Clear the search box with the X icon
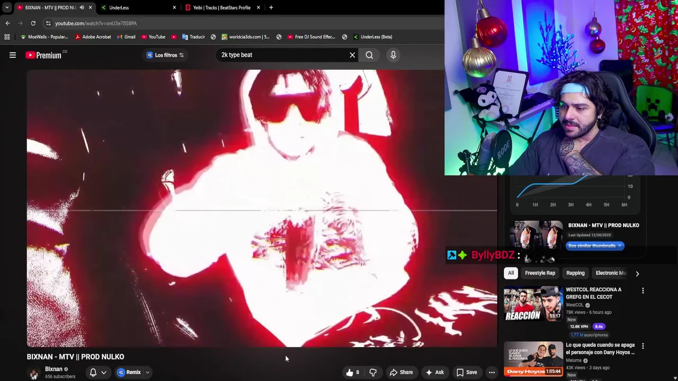 point(352,55)
